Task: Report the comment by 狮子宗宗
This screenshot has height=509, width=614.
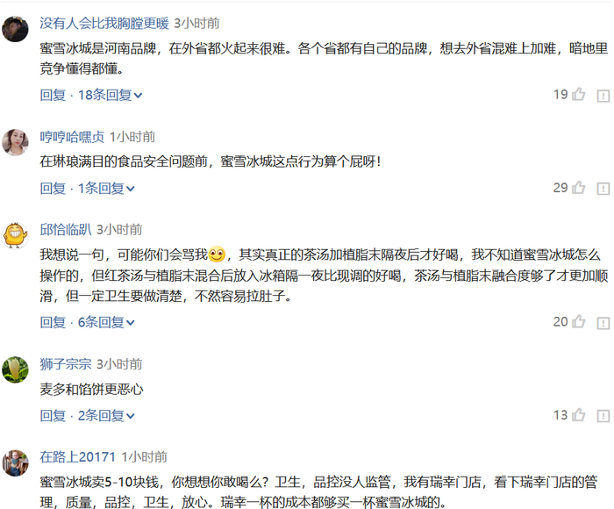Action: (x=603, y=416)
